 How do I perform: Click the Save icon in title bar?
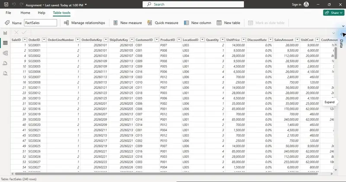pyautogui.click(x=6, y=4)
